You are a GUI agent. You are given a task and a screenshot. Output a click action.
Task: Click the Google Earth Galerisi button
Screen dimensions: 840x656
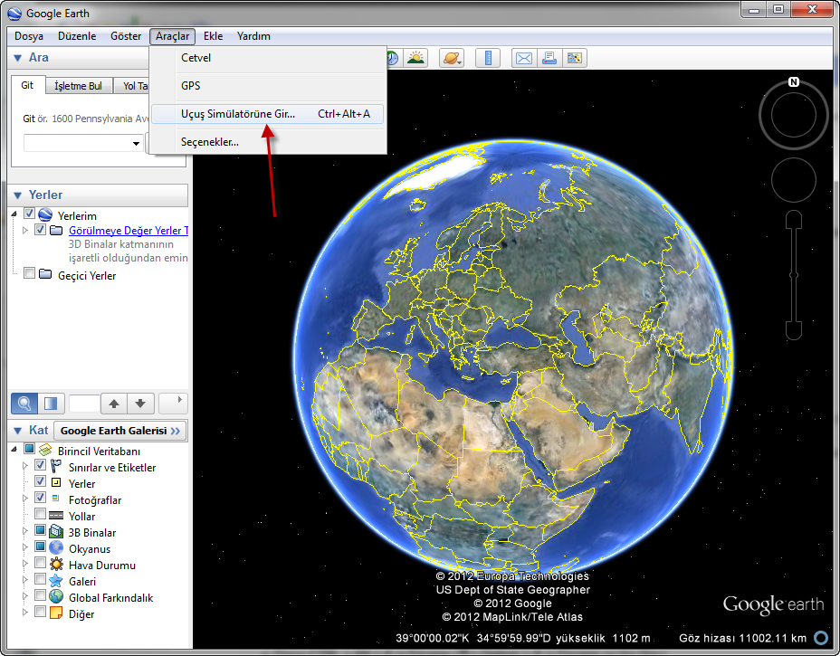click(x=120, y=431)
